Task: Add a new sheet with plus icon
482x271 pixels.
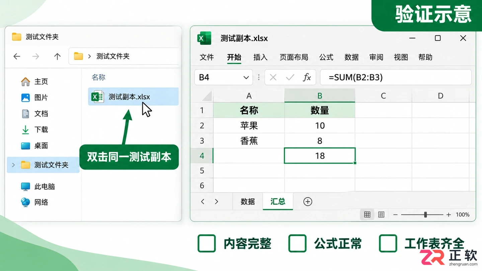Action: (x=308, y=201)
